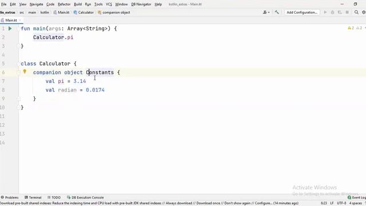Screen dimensions: 366x206
Task: Click the closing fold marker on line 9
Action: [19, 99]
